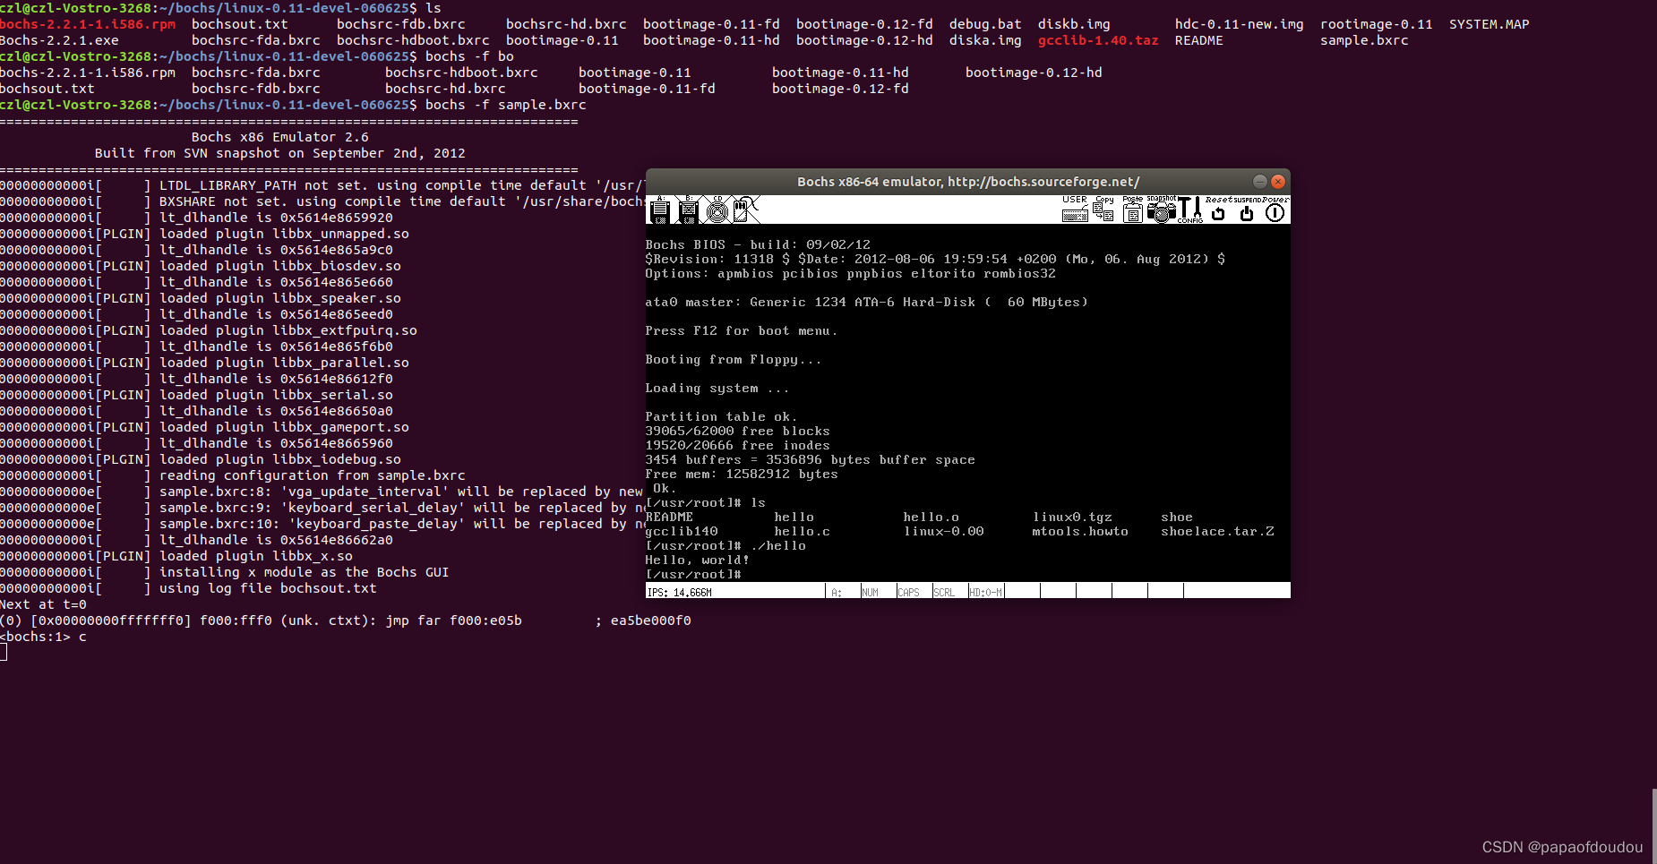The height and width of the screenshot is (864, 1657).
Task: Click the NUM lock status indicator
Action: tap(879, 591)
